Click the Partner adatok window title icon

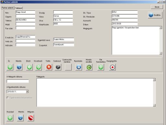[2, 2]
